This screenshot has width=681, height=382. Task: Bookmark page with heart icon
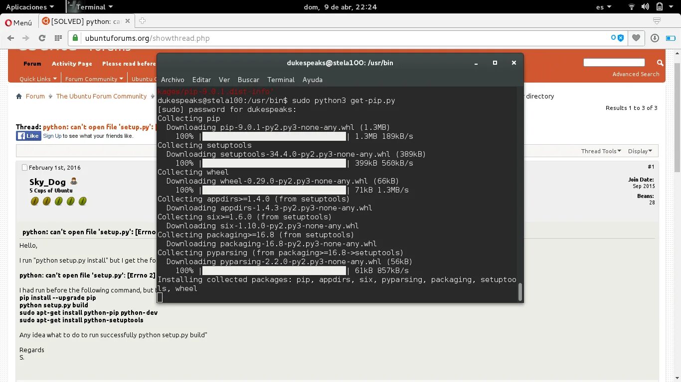point(636,38)
